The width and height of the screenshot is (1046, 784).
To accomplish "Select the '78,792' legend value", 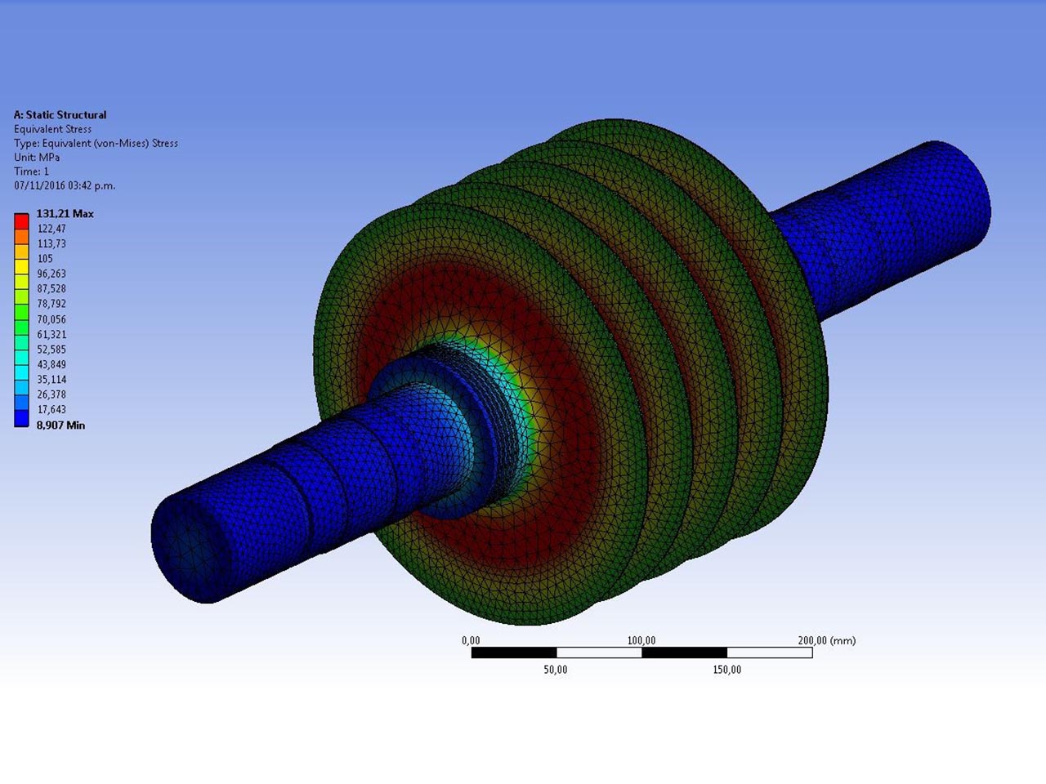I will (x=51, y=304).
